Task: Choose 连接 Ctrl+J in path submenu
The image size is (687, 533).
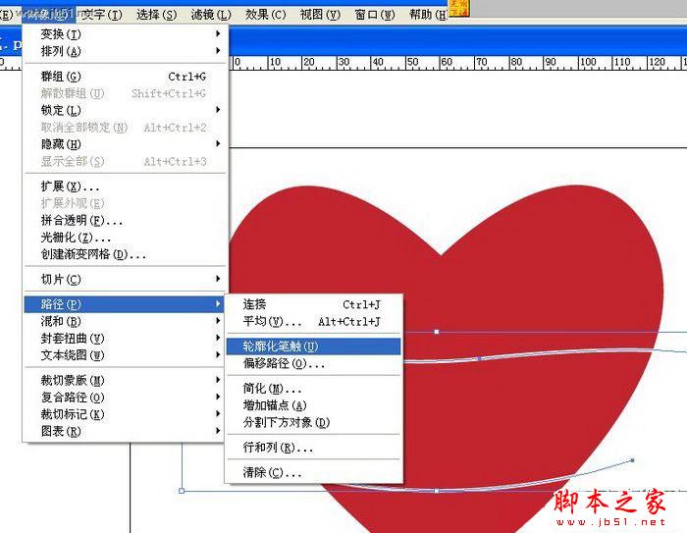Action: coord(314,304)
